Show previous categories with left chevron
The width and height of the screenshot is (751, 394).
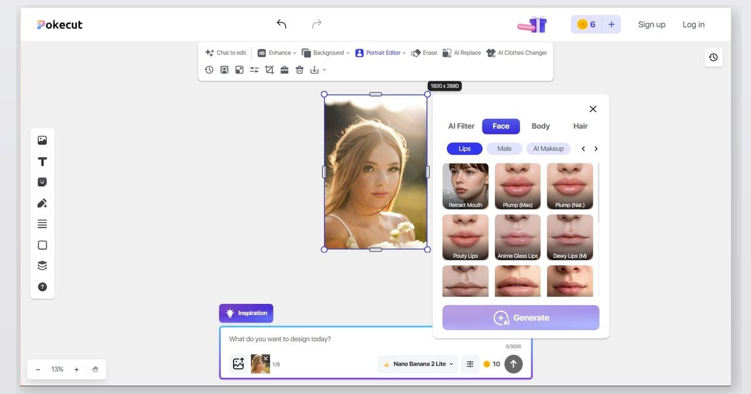[583, 149]
